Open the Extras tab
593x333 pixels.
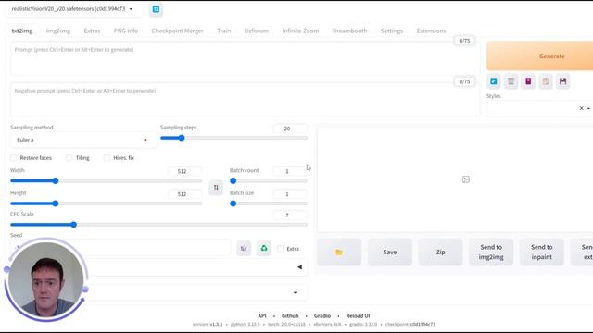pyautogui.click(x=92, y=31)
